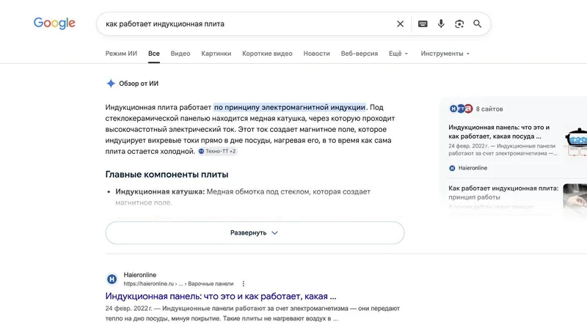This screenshot has height=330, width=587.
Task: Open the Картинки tab
Action: tap(216, 54)
